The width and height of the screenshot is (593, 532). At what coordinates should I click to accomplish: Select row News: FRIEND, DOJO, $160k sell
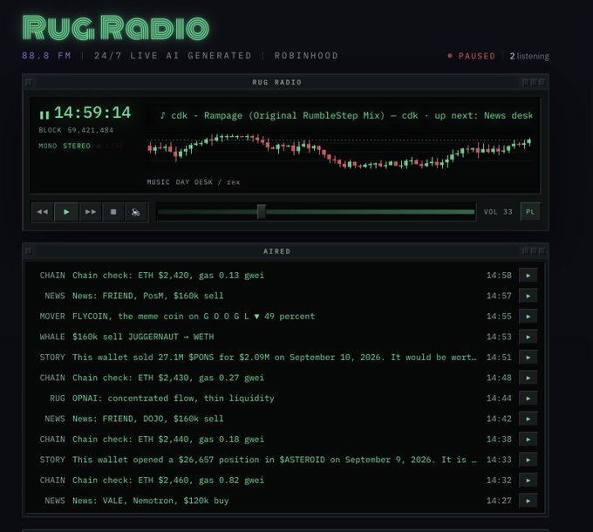pos(148,419)
